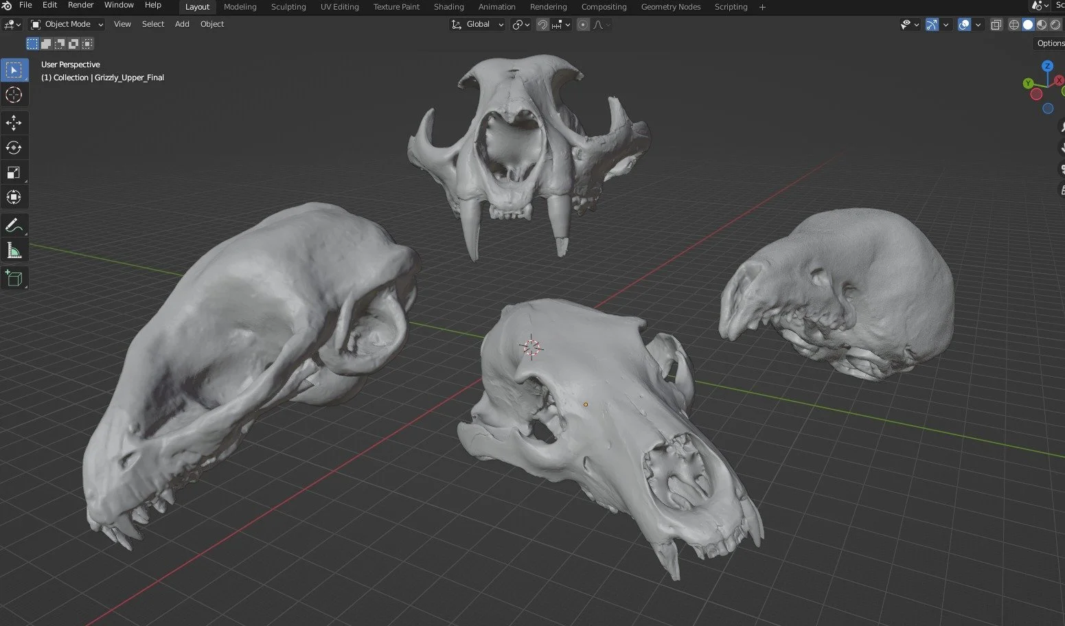Image resolution: width=1065 pixels, height=626 pixels.
Task: Open the viewport View menu
Action: point(122,25)
